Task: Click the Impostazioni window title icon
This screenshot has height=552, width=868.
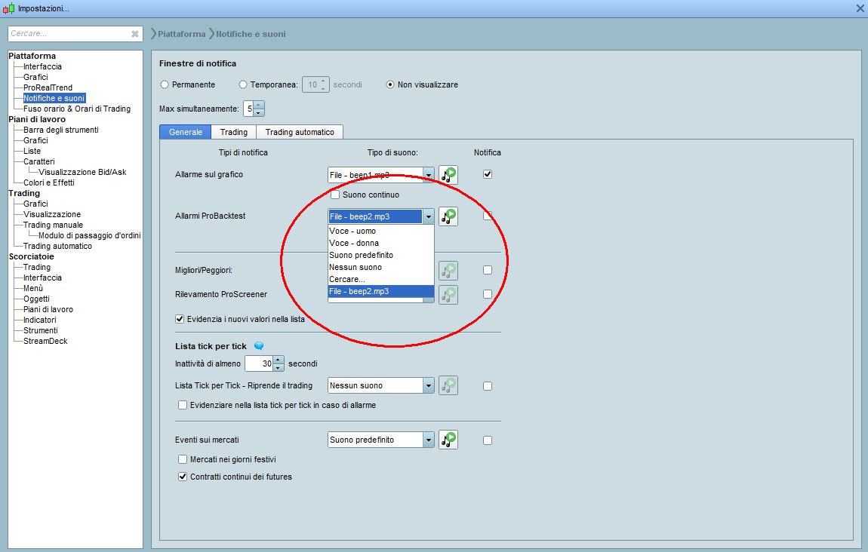Action: point(8,8)
